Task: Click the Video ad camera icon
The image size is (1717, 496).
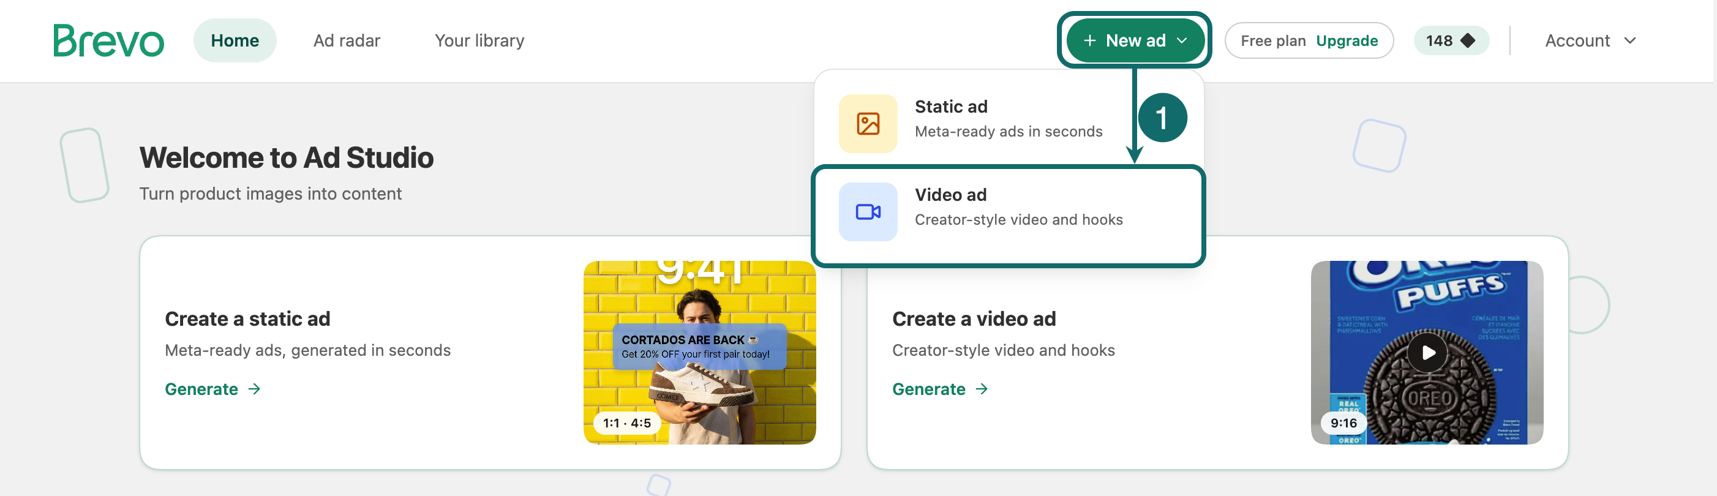Action: click(868, 212)
